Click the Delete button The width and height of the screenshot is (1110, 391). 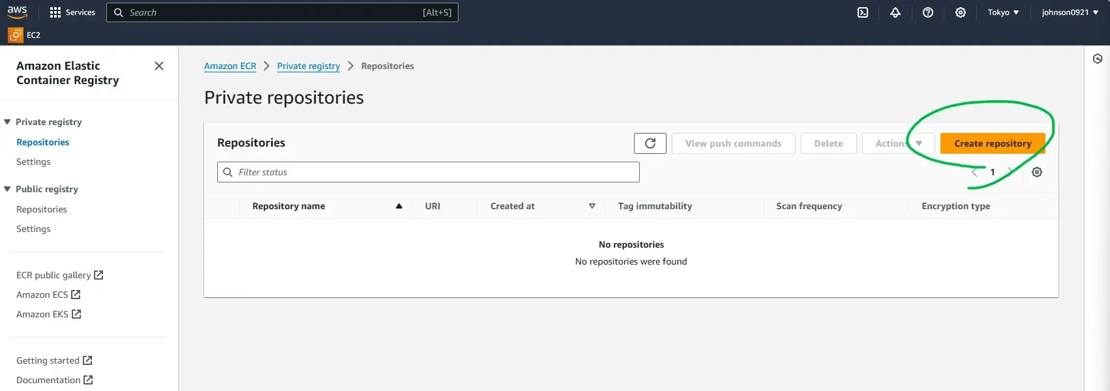click(x=828, y=143)
